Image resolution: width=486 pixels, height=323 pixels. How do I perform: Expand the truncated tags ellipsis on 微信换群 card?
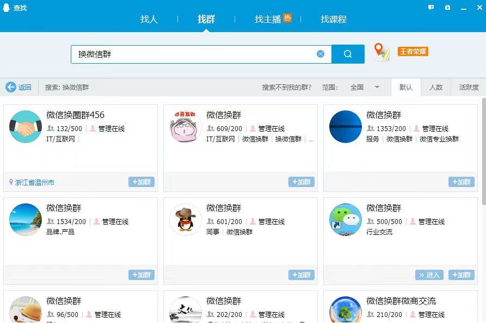click(312, 140)
